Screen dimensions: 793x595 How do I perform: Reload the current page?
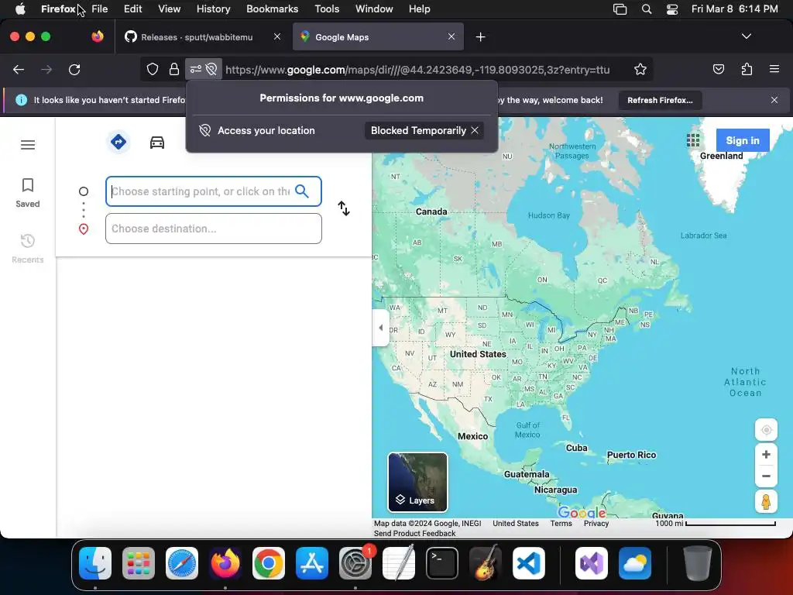coord(74,70)
